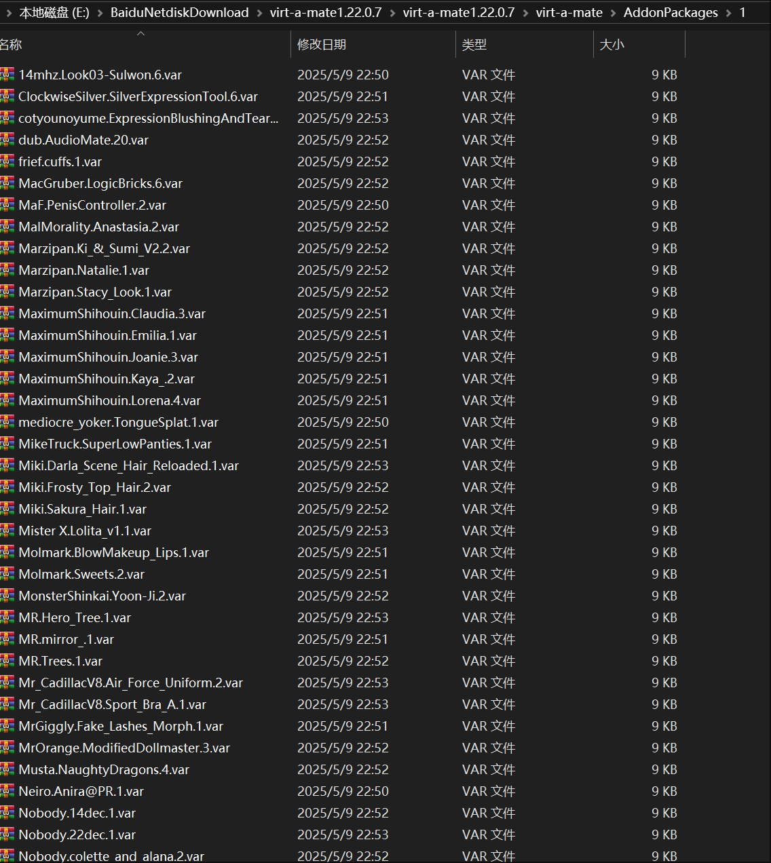Image resolution: width=771 pixels, height=863 pixels.
Task: Click the file icon of MrOrange.ModifiedDollmaster.3.var
Action: [x=7, y=748]
